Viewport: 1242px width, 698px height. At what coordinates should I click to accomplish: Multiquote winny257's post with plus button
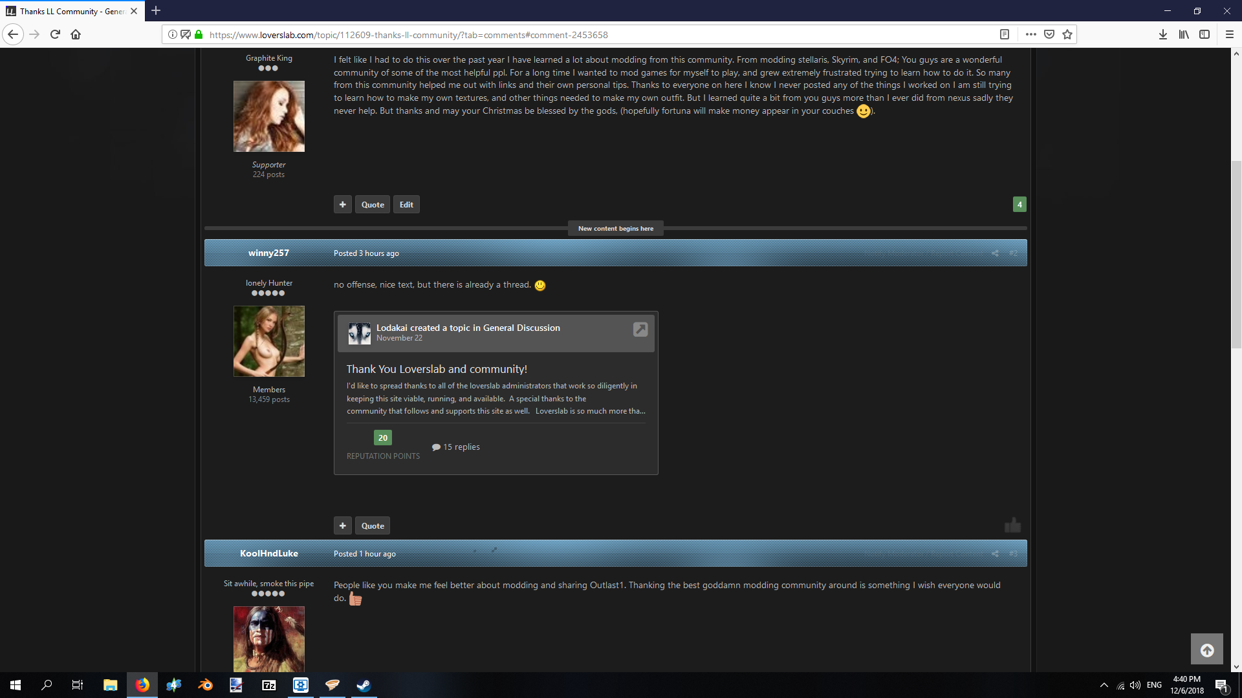pyautogui.click(x=343, y=526)
